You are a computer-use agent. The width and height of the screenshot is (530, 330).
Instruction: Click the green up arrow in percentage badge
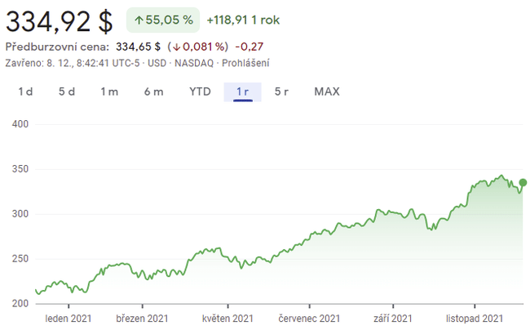click(139, 19)
